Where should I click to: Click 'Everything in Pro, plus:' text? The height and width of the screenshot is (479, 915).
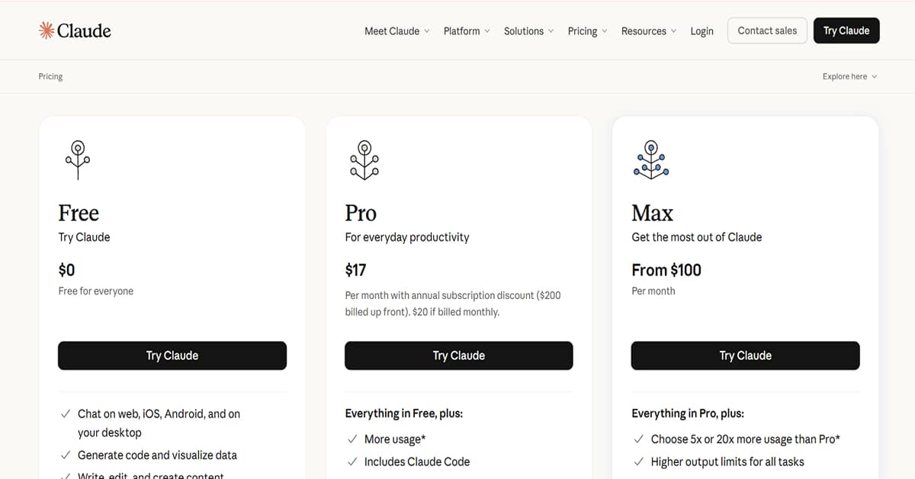coord(688,413)
